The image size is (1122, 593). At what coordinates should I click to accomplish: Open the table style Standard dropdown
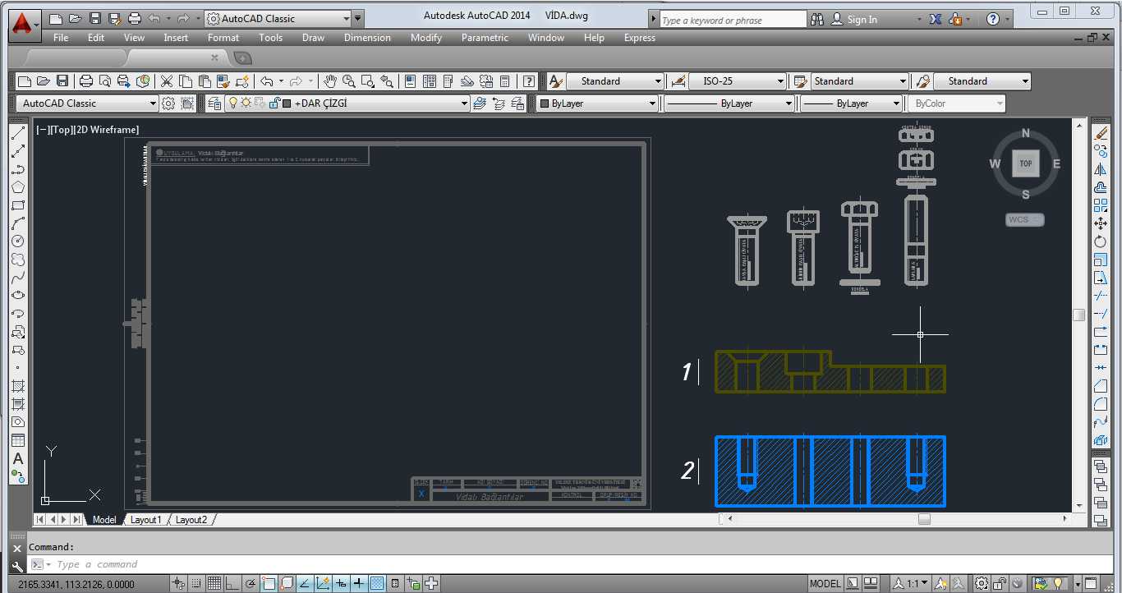903,81
